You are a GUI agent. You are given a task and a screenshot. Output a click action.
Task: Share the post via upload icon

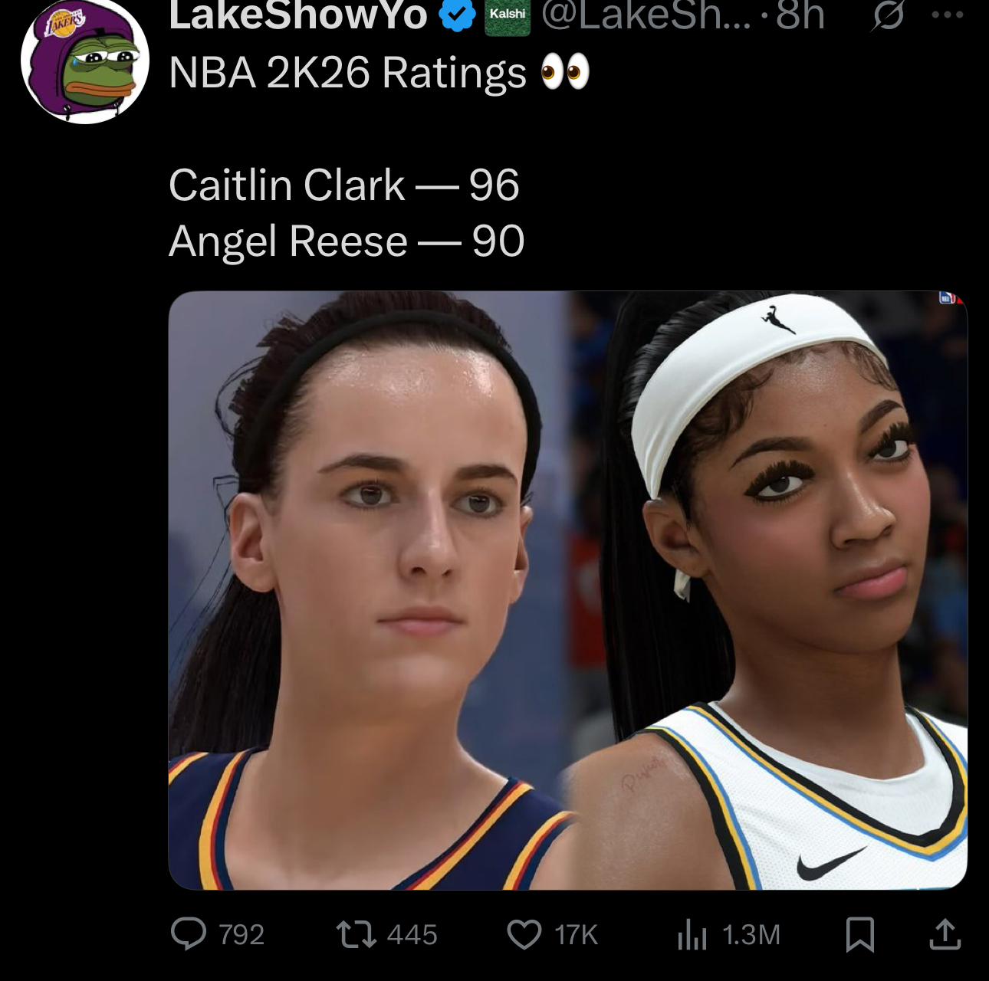pos(945,933)
